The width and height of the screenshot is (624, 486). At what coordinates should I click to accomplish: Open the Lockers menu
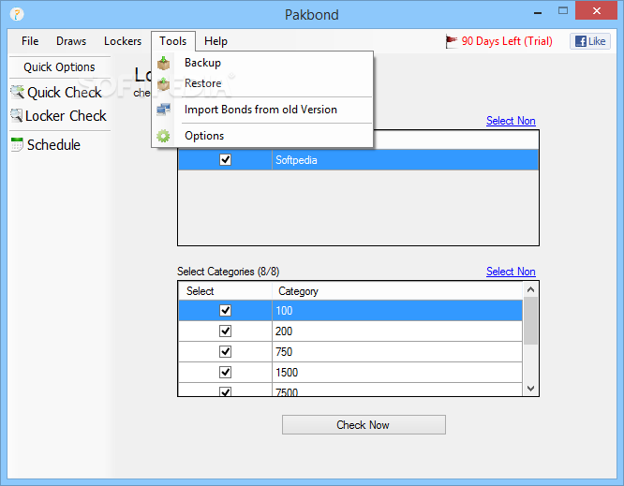click(123, 41)
